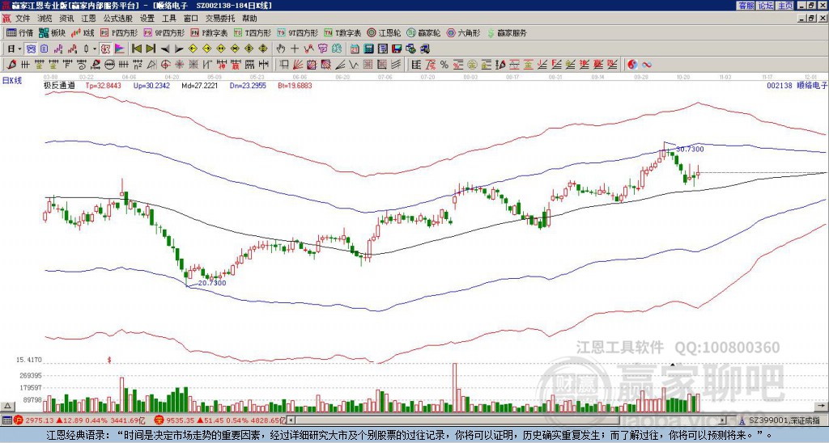
Task: Open the calculator icon
Action: point(369,49)
